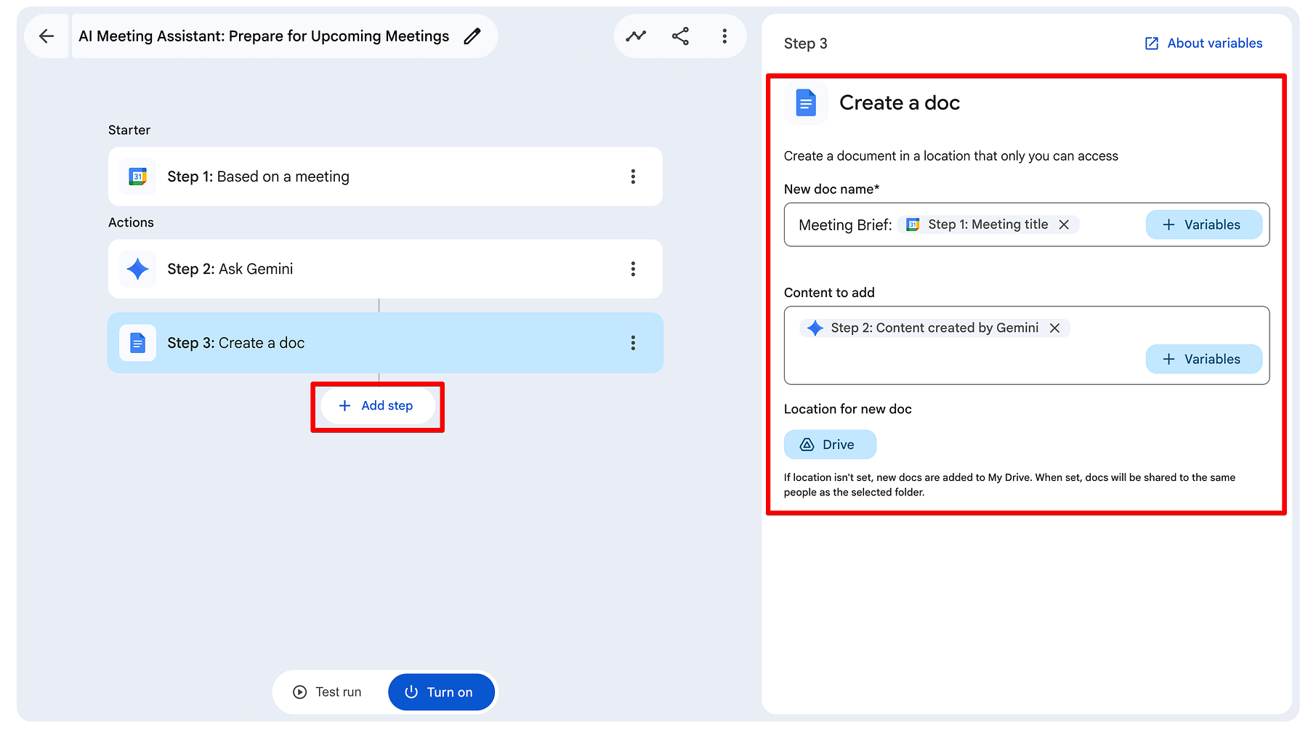Open Step 3 Create a doc three-dot menu
The height and width of the screenshot is (730, 1308).
633,343
